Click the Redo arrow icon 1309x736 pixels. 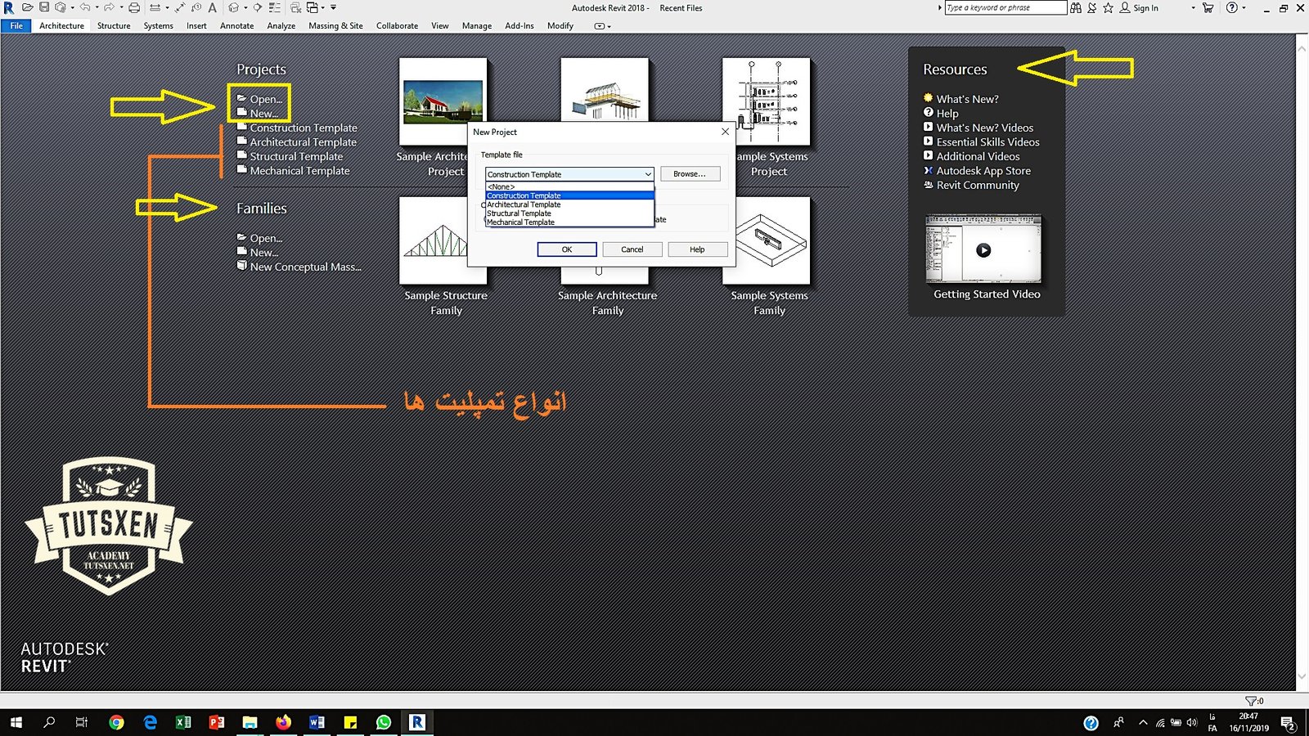coord(109,7)
